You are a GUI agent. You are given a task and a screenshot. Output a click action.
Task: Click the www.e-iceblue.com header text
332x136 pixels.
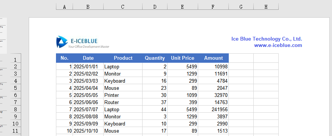point(278,45)
